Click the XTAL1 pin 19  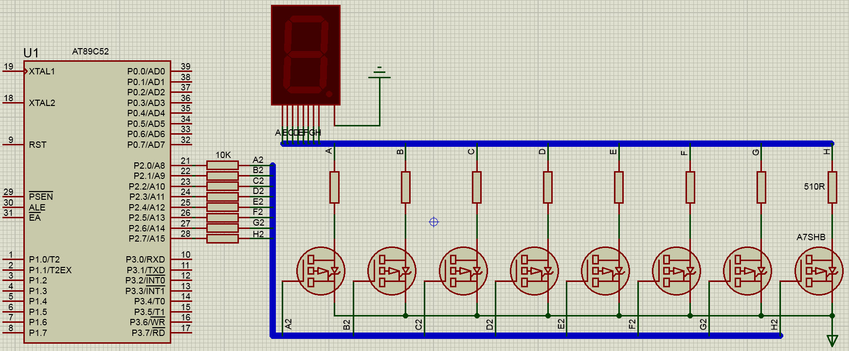click(14, 71)
